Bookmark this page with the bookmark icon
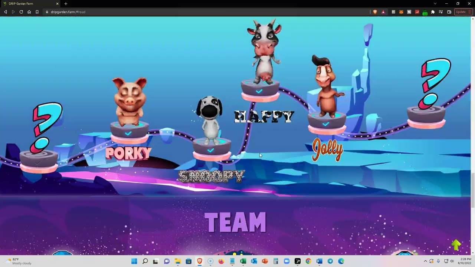The width and height of the screenshot is (475, 267). [37, 12]
